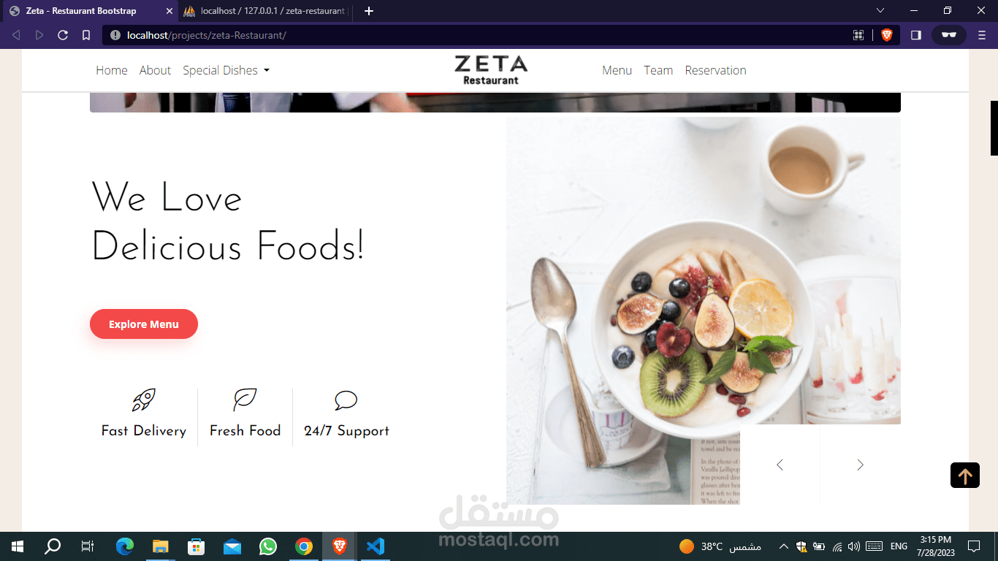This screenshot has height=561, width=998.
Task: Open the tab search chevron
Action: click(880, 10)
